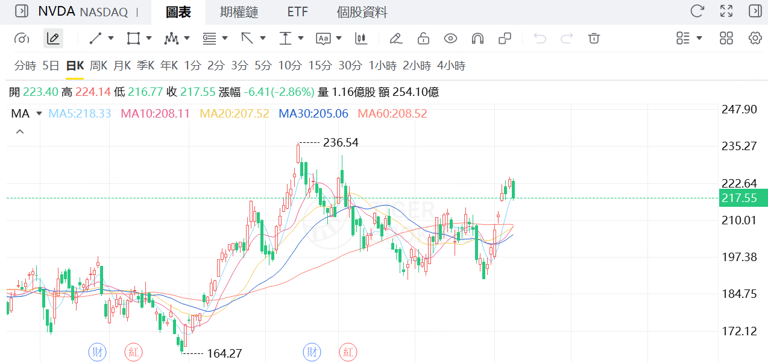768x363 pixels.
Task: Select the arrow marker tool
Action: tap(247, 39)
